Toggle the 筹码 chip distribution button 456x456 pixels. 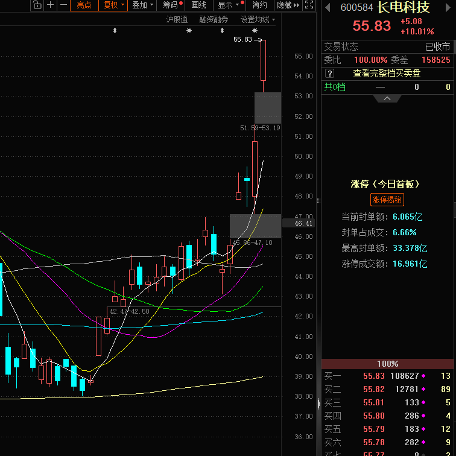point(171,5)
